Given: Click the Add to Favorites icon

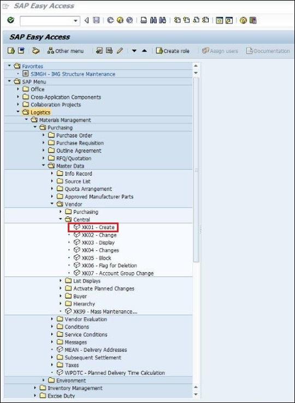Looking at the screenshot, I should pos(99,51).
